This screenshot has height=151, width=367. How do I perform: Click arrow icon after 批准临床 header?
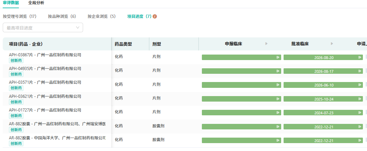332,44
